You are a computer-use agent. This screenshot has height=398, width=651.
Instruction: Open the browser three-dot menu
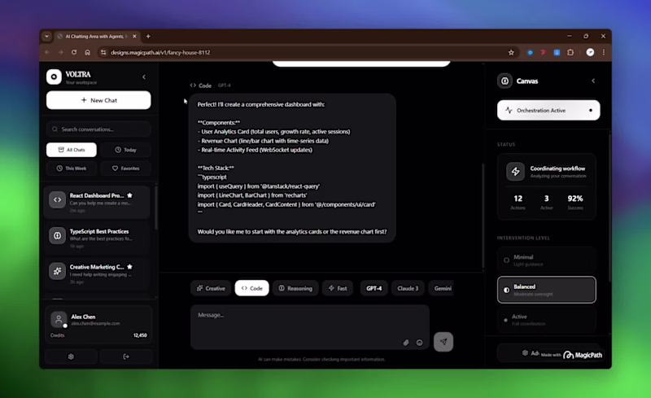click(604, 52)
